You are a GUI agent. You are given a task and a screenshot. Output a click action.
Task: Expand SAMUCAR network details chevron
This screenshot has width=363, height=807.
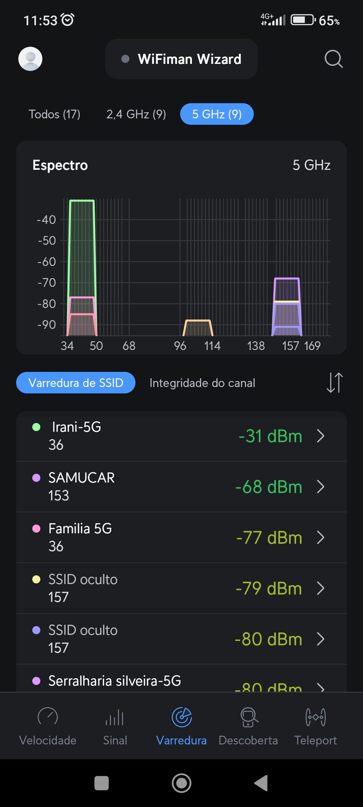pyautogui.click(x=321, y=487)
